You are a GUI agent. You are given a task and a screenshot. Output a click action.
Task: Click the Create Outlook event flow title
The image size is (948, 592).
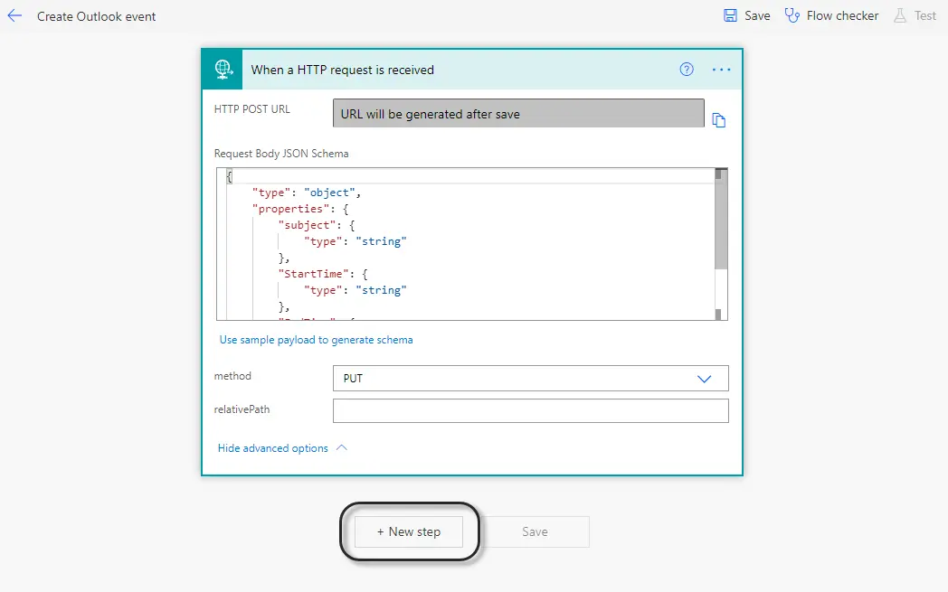pos(96,16)
